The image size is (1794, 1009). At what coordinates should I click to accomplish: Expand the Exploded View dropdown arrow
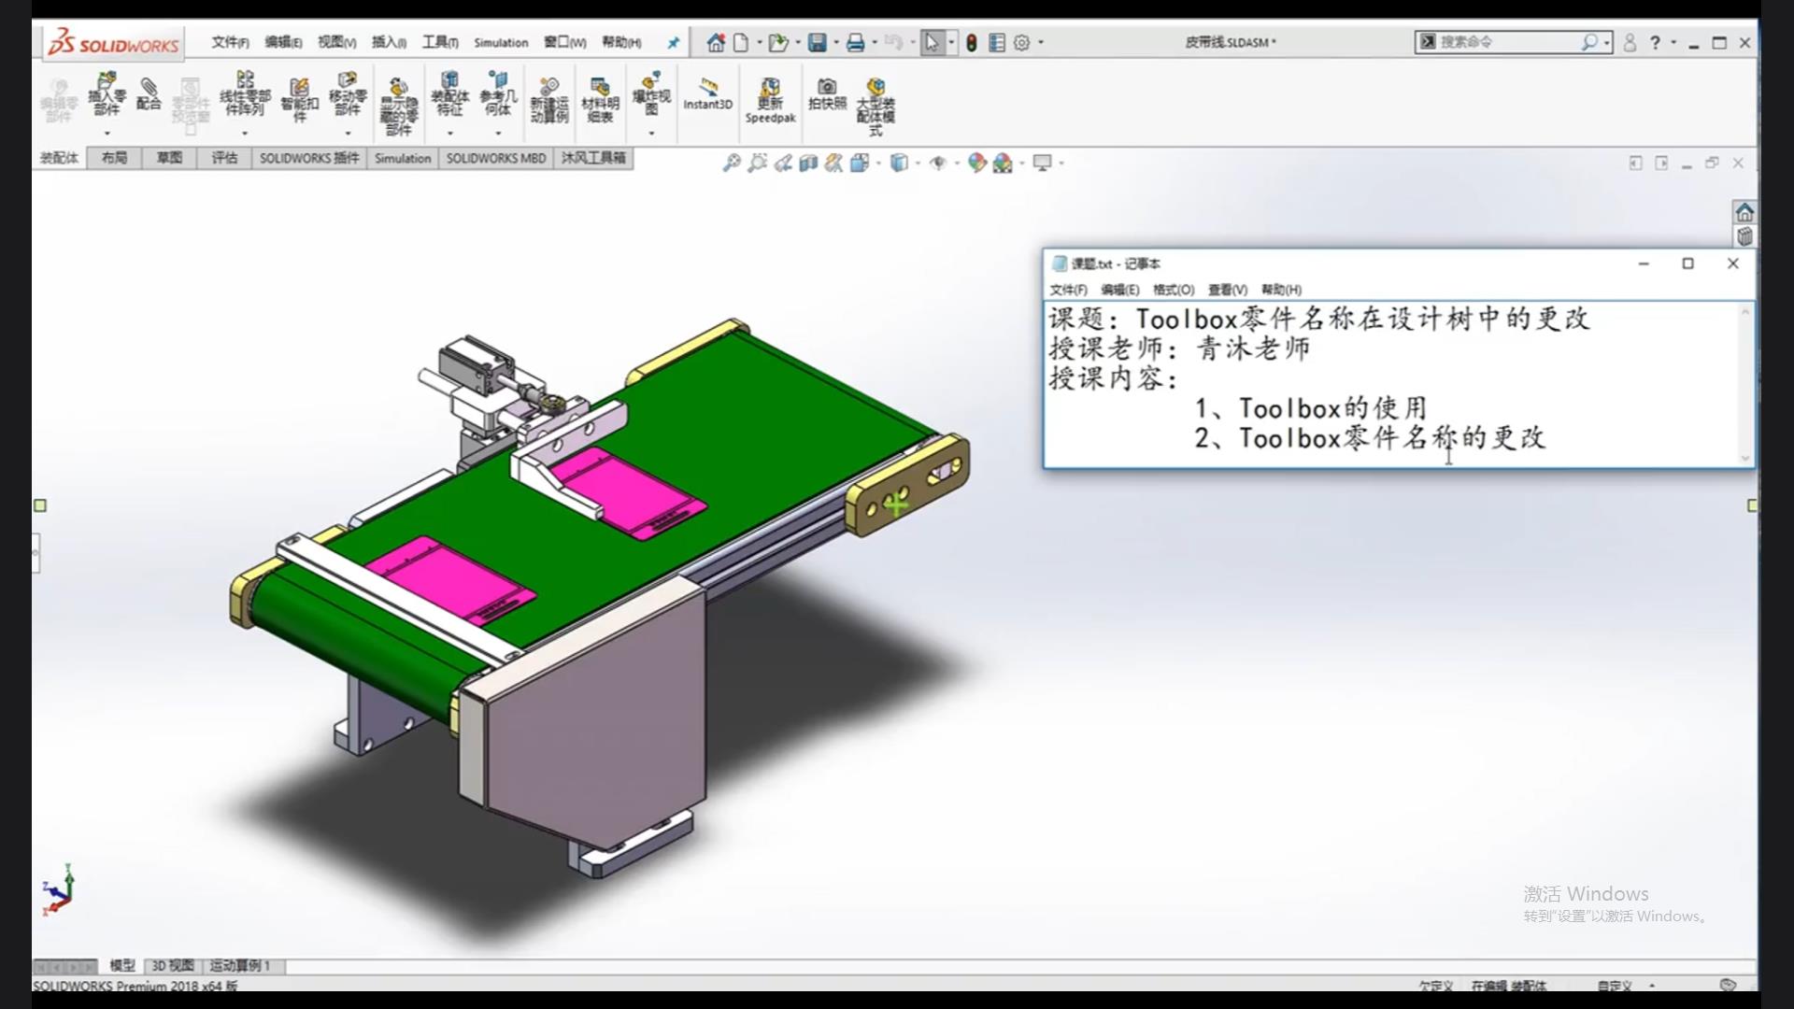(651, 134)
